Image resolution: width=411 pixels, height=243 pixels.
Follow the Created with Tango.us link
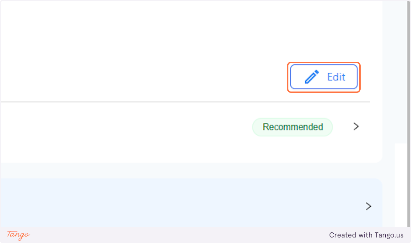pyautogui.click(x=366, y=235)
